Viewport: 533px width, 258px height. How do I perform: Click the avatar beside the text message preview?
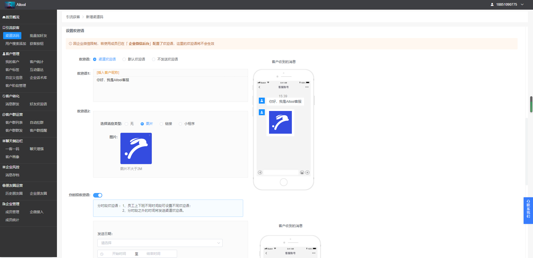[262, 101]
